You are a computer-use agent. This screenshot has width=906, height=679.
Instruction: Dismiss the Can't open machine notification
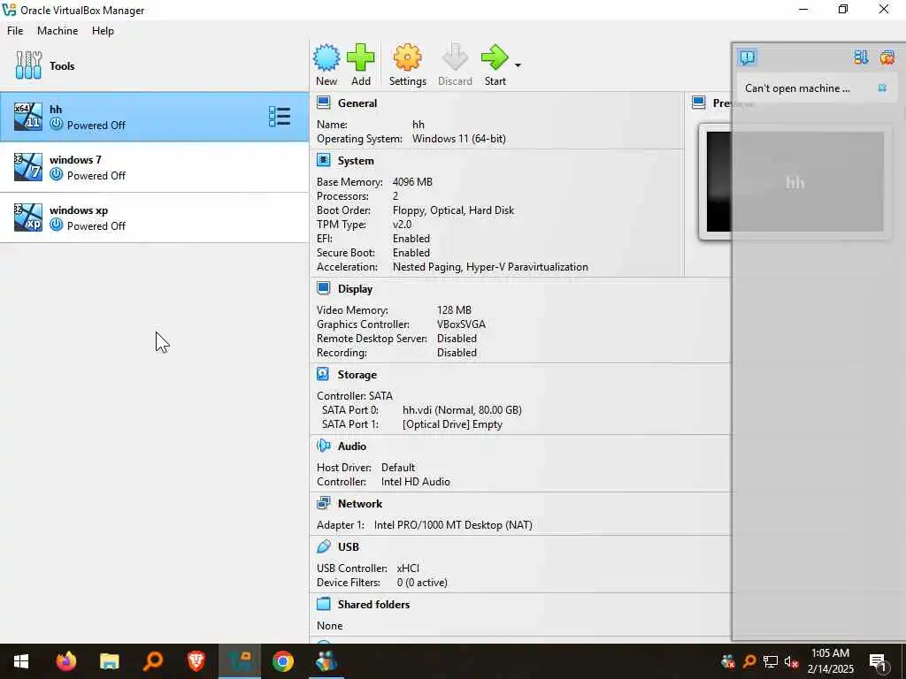pos(882,88)
